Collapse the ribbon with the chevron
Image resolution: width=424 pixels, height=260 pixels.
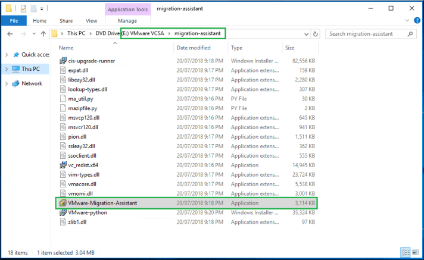(407, 21)
